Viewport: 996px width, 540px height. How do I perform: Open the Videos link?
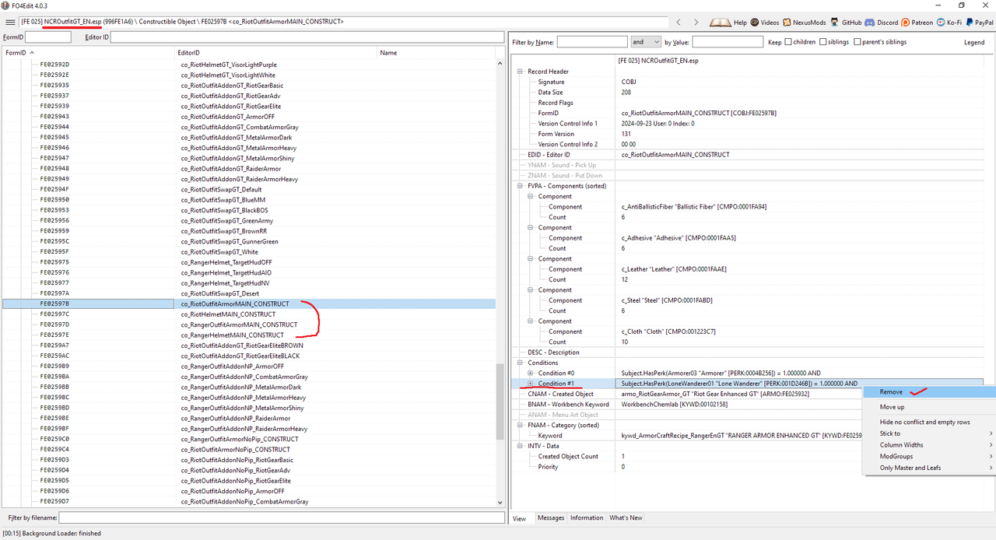tap(764, 23)
